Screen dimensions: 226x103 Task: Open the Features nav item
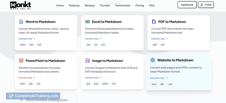(74, 5)
